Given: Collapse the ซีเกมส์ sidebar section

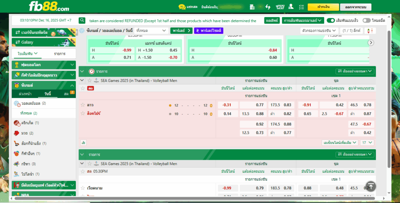Looking at the screenshot, I should 44,85.
